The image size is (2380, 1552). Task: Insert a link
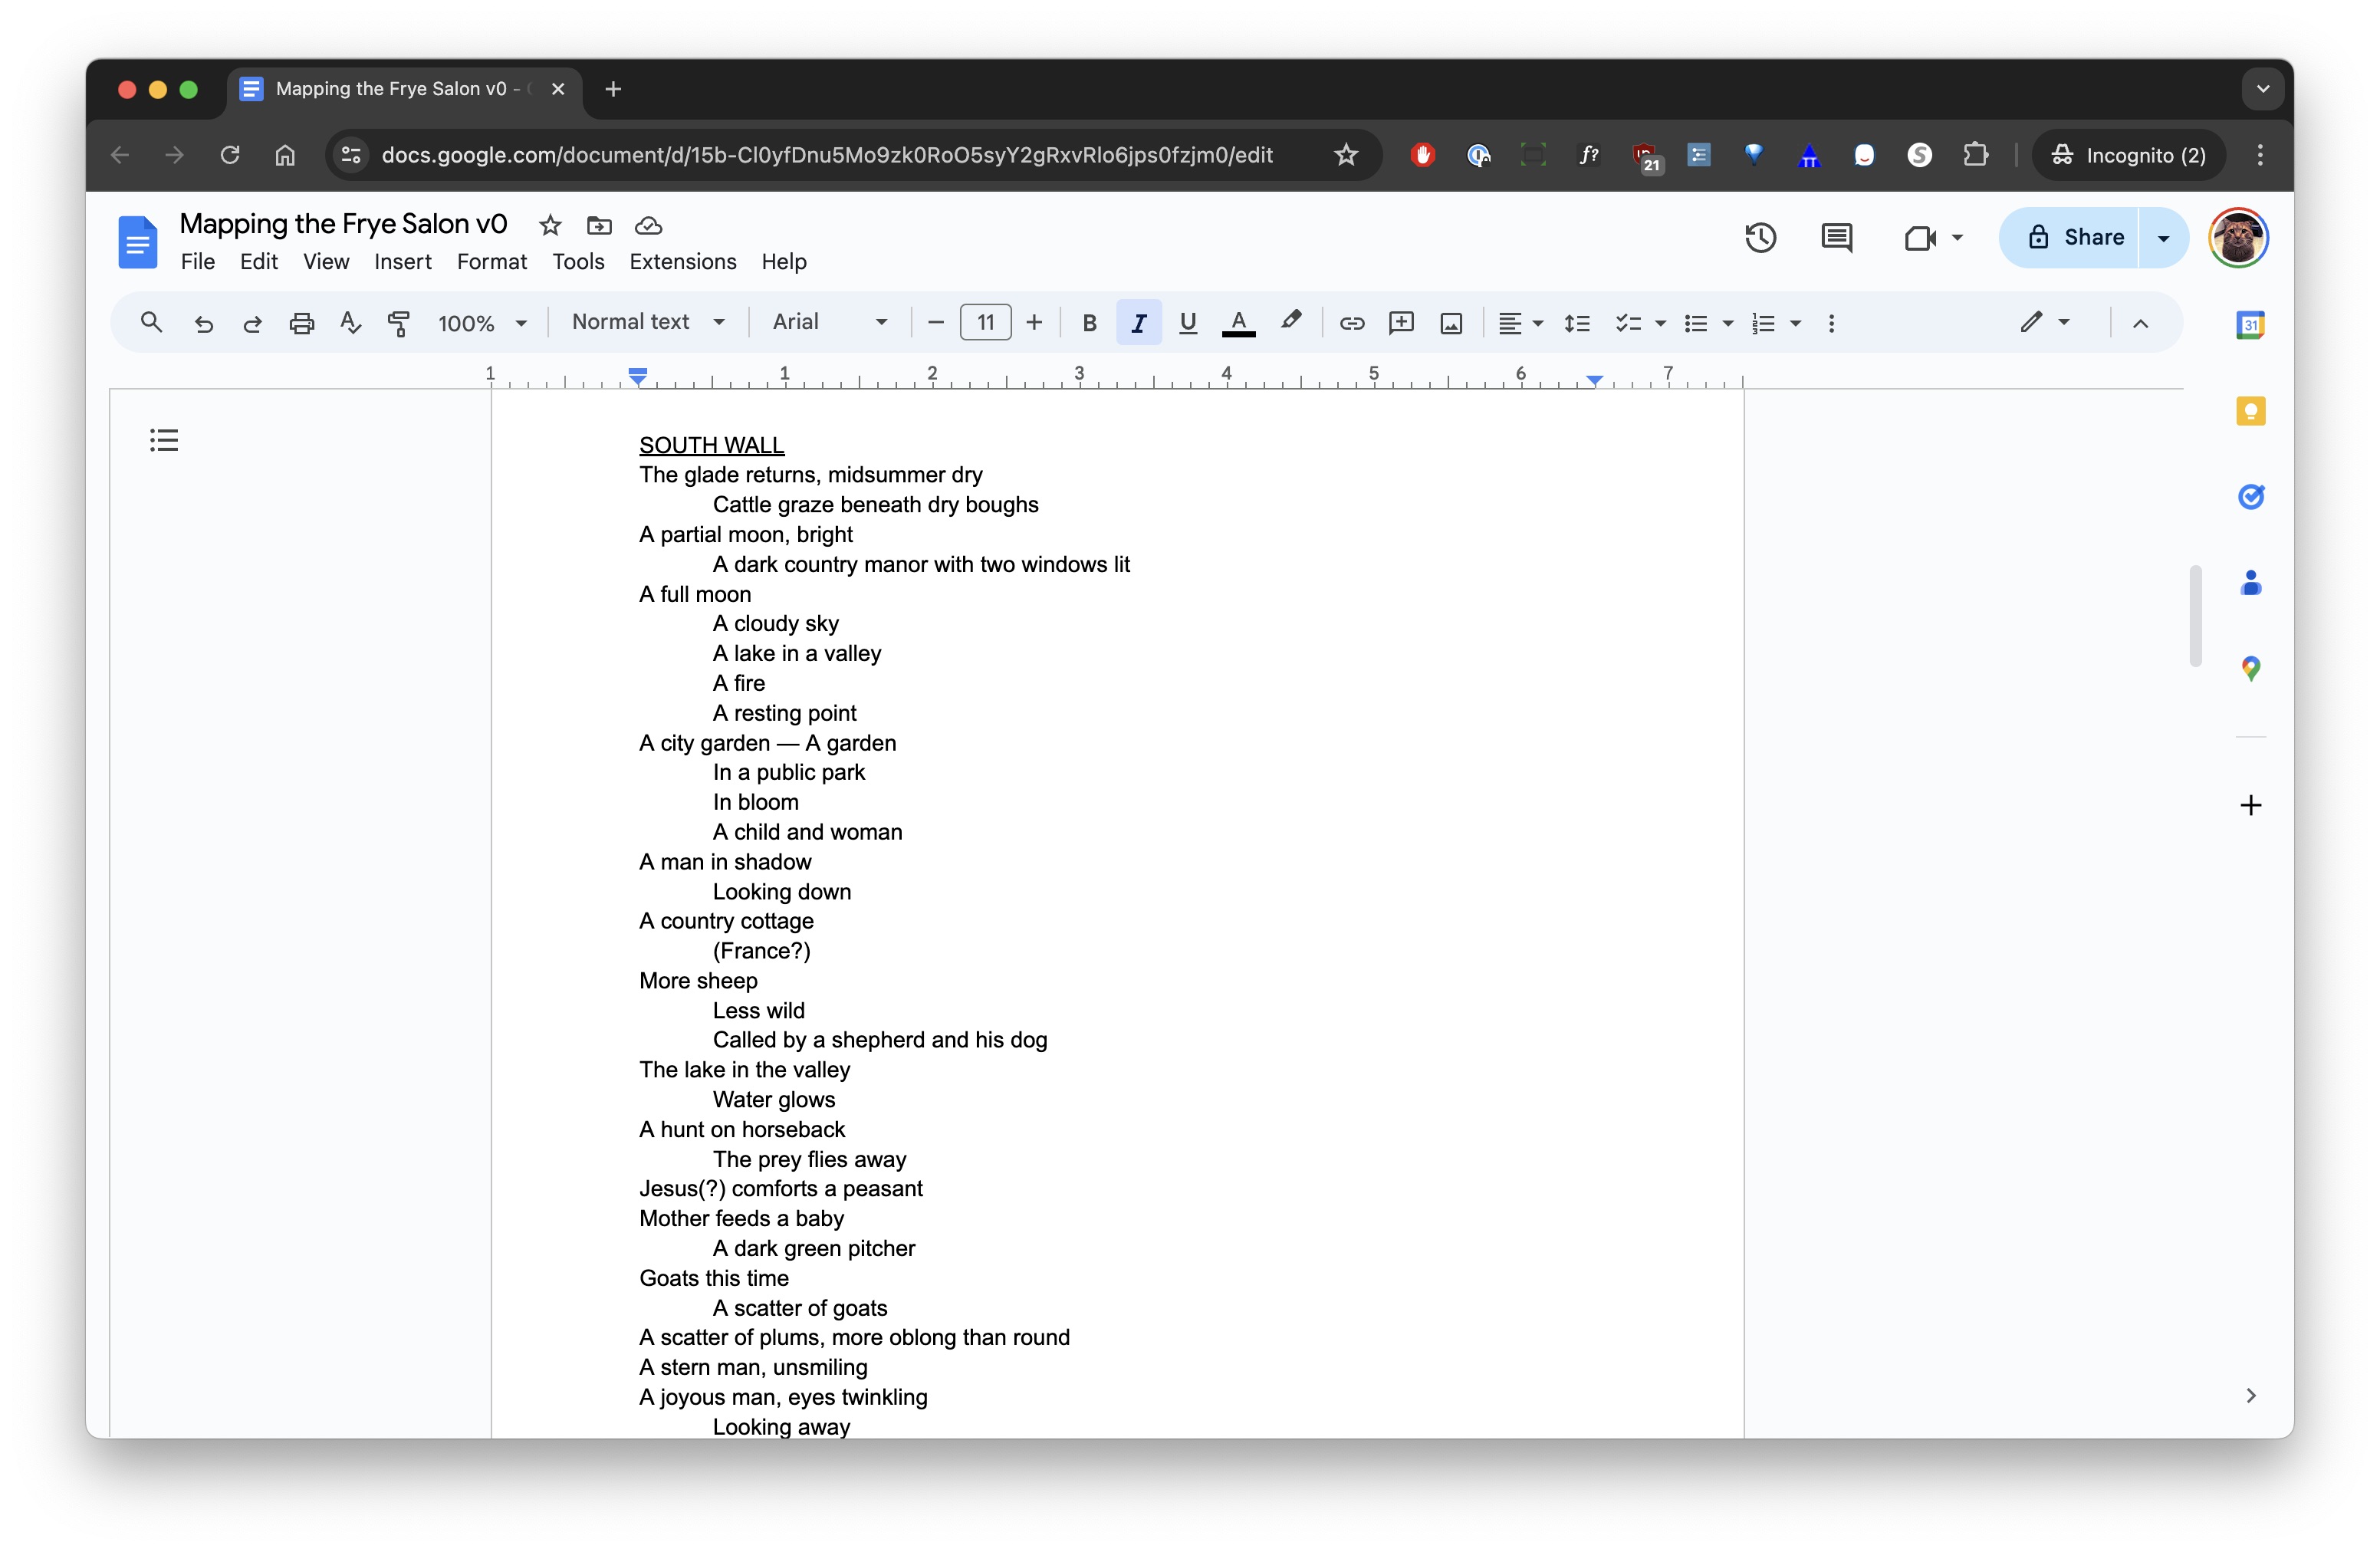tap(1352, 322)
